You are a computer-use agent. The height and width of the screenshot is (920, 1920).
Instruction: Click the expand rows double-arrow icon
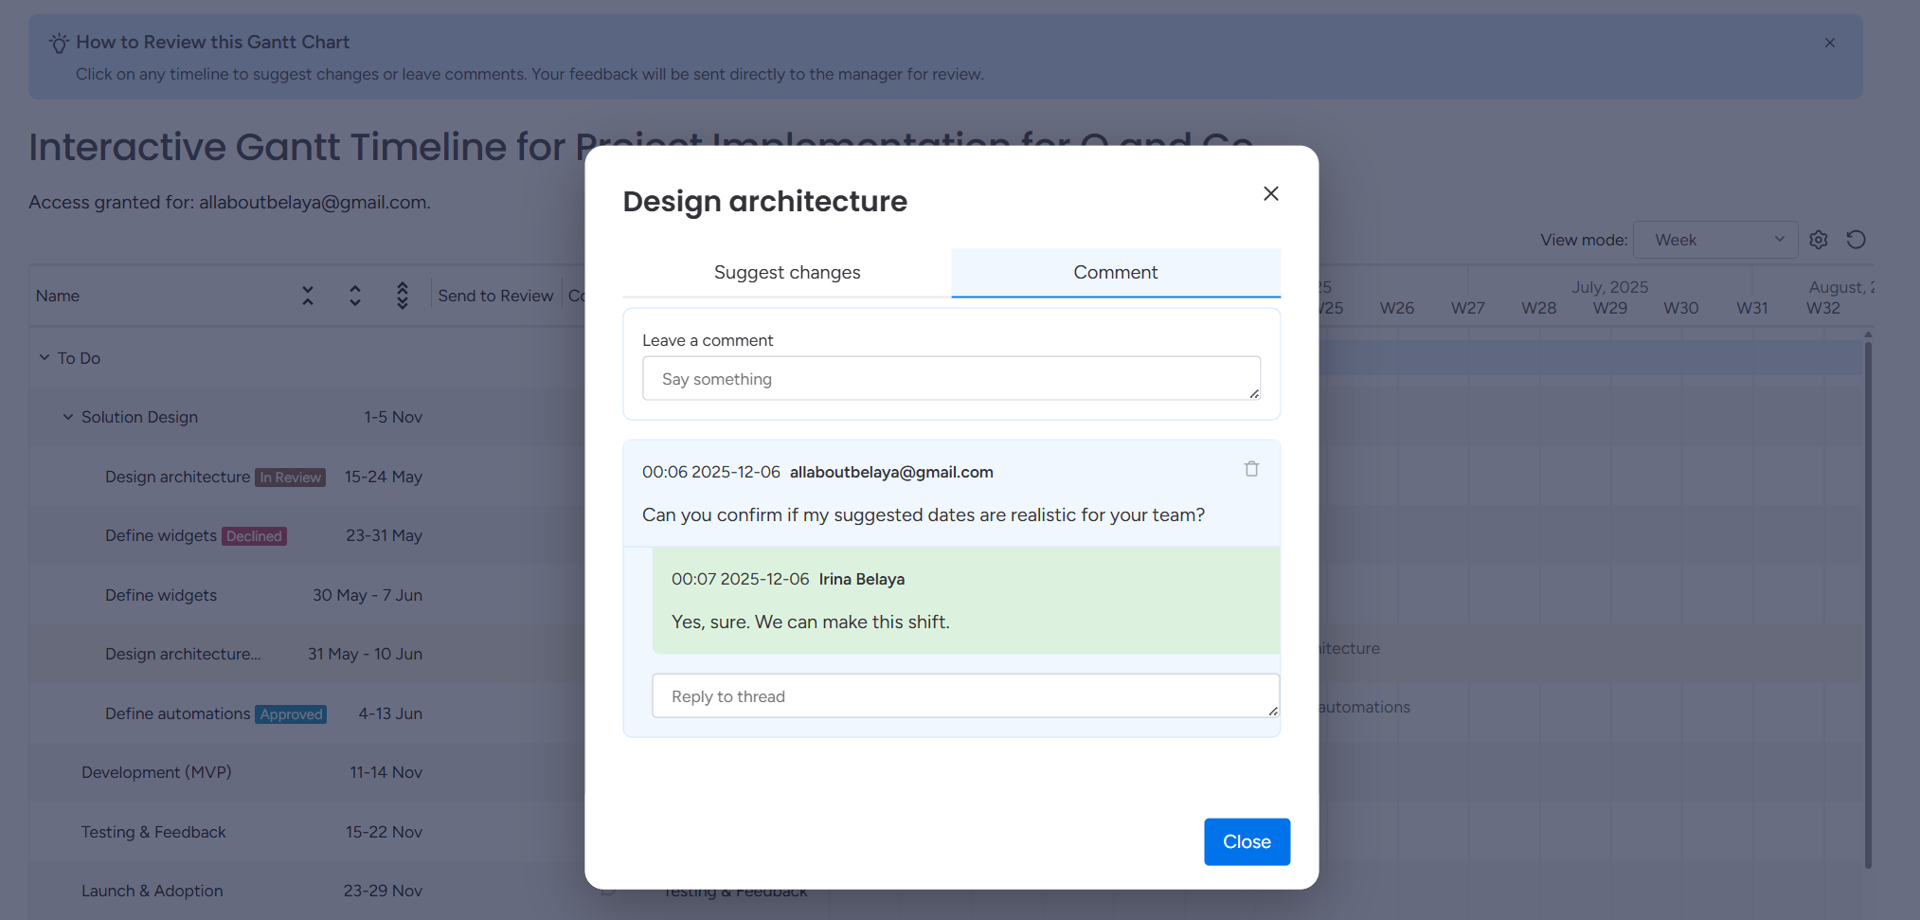point(355,296)
